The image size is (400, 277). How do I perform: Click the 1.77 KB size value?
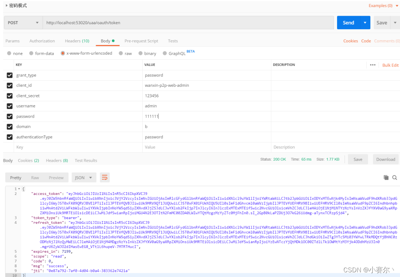pyautogui.click(x=333, y=159)
